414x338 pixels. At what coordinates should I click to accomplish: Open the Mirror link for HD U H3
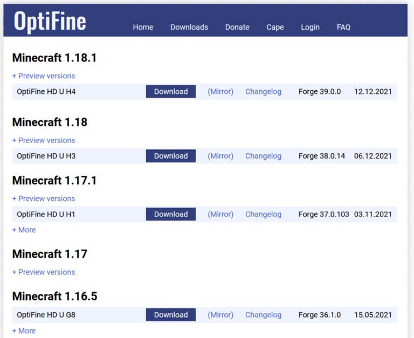click(x=220, y=156)
